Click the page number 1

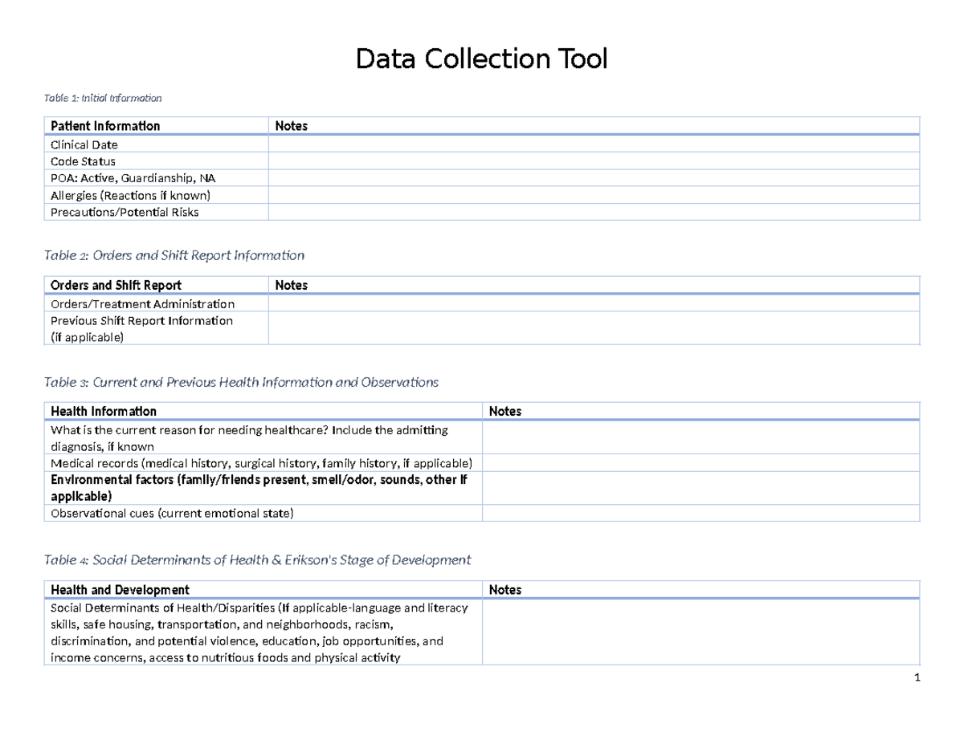(x=916, y=678)
